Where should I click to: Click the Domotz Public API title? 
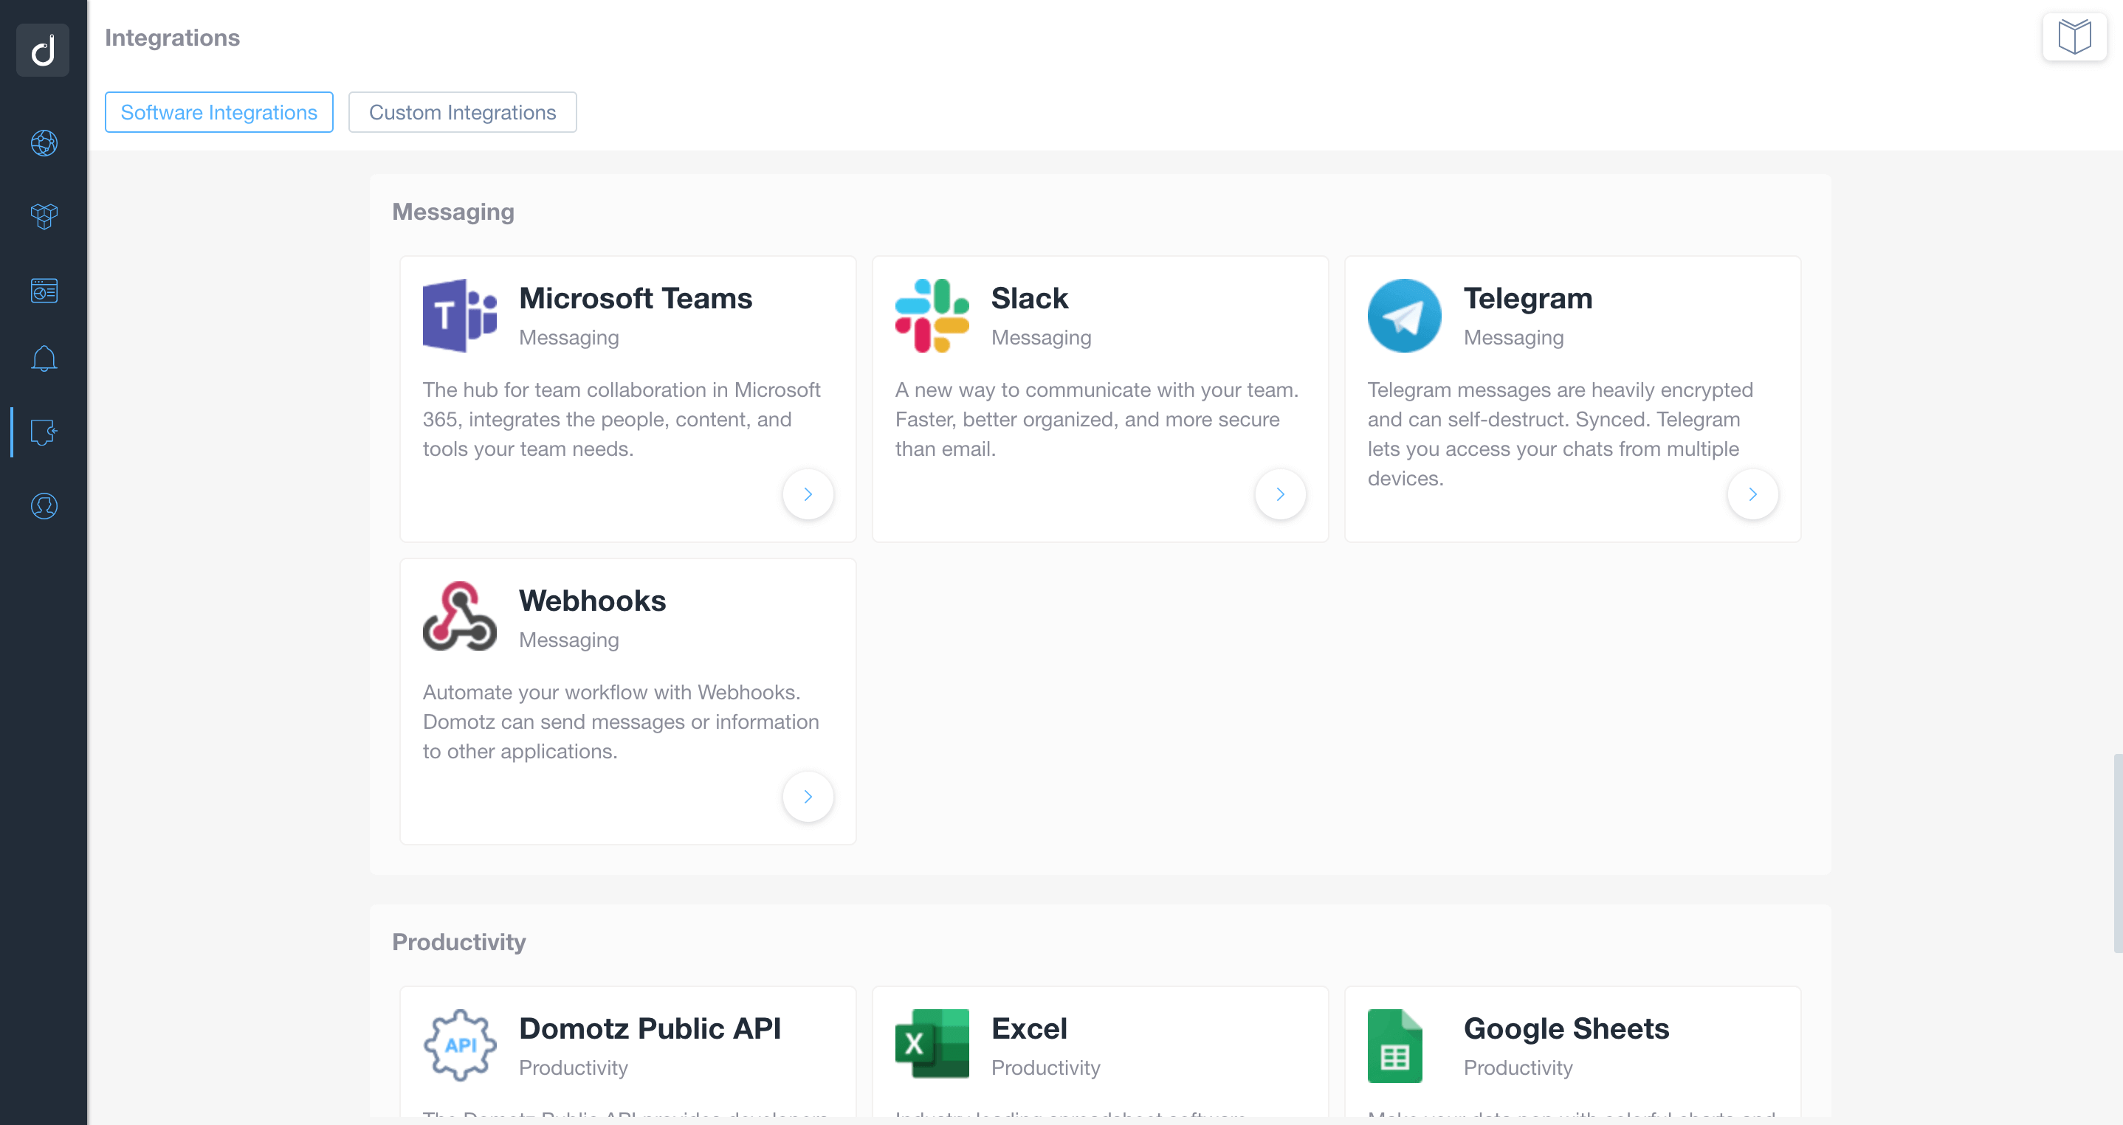pos(650,1028)
